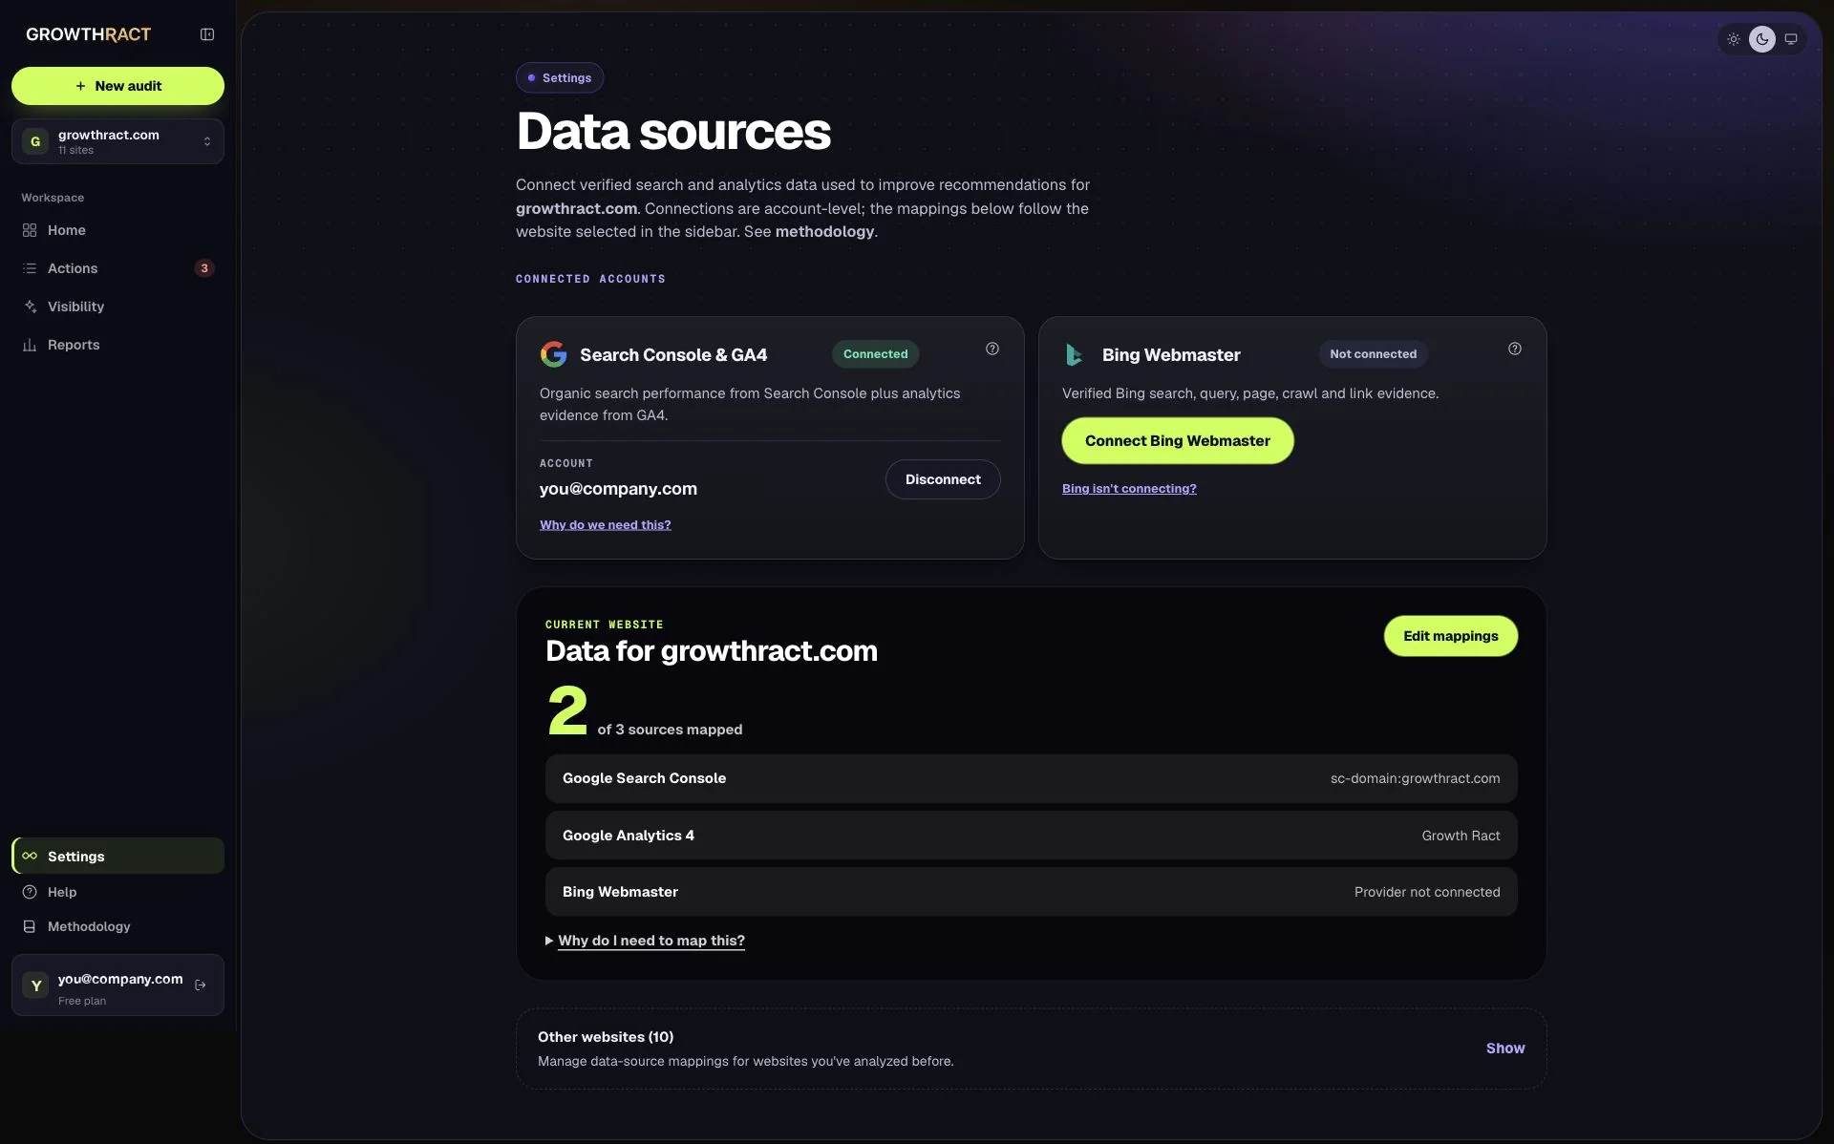
Task: Click Connect Bing Webmaster button
Action: coord(1178,441)
